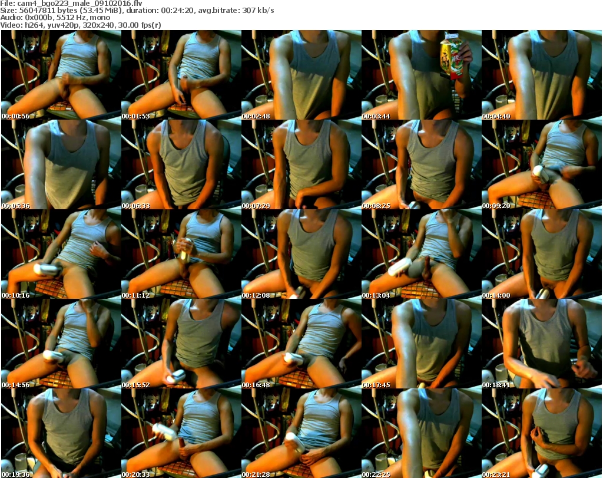Open the frame stamped 00:03:44

click(x=421, y=75)
